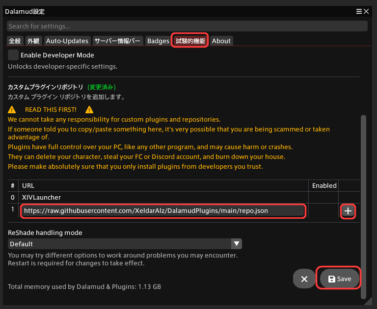Open the サーバー情報バー tab

117,41
